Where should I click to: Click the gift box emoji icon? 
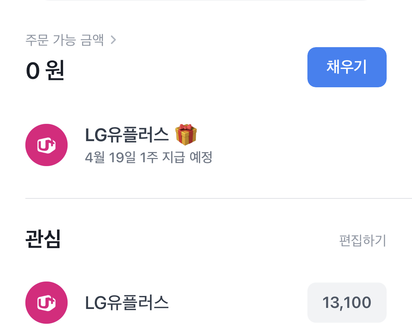[x=186, y=134]
